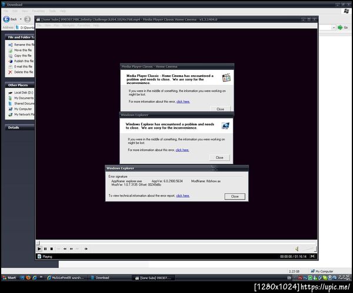Click the Windows flag logo in Explorer

tap(347, 11)
